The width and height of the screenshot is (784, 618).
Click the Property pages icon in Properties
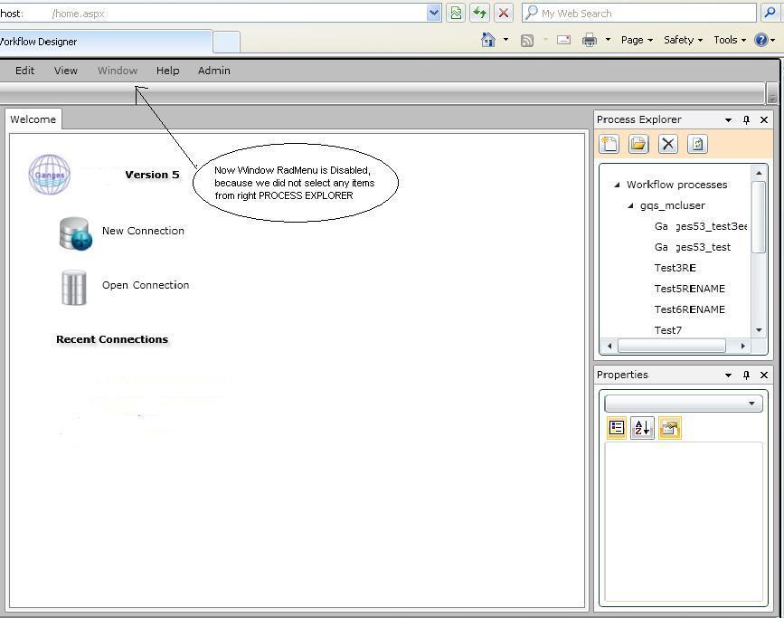(x=670, y=428)
